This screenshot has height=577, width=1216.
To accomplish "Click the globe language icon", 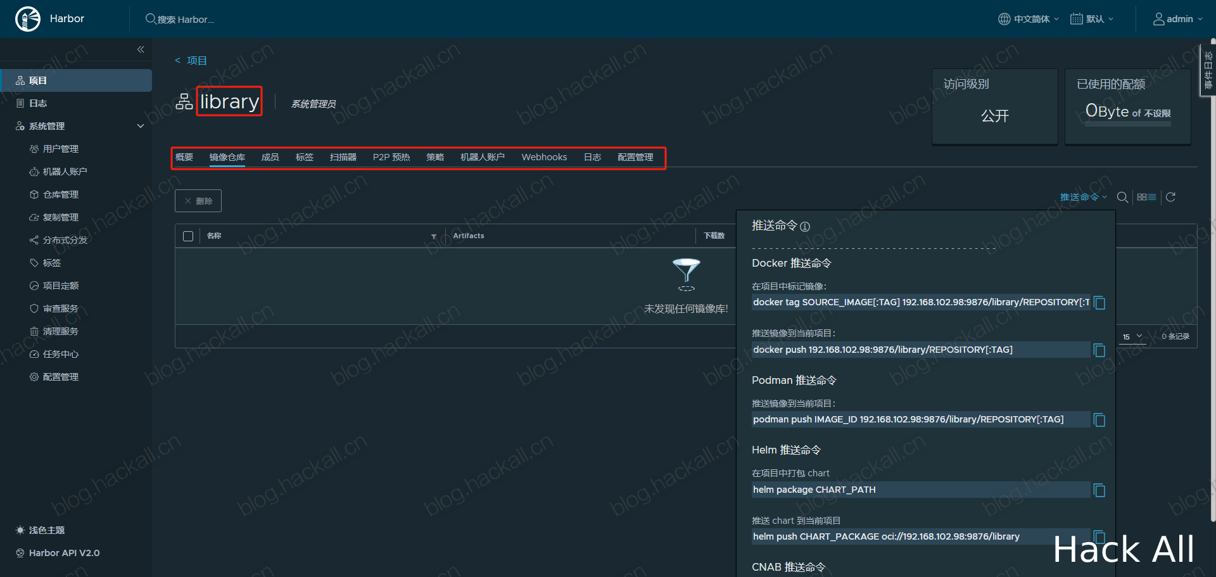I will 1004,19.
